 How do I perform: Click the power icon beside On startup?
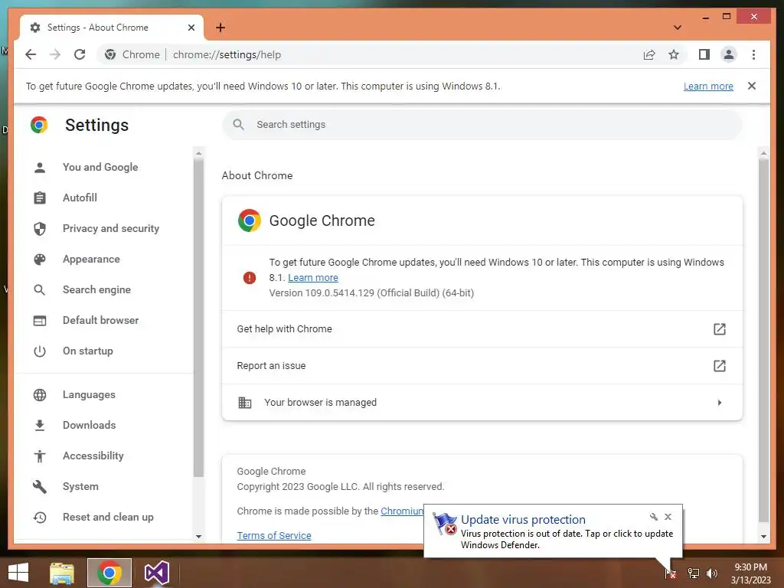40,351
